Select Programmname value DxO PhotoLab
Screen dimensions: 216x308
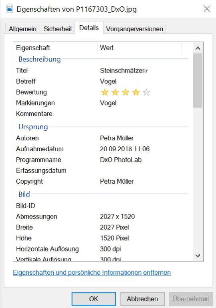point(121,160)
